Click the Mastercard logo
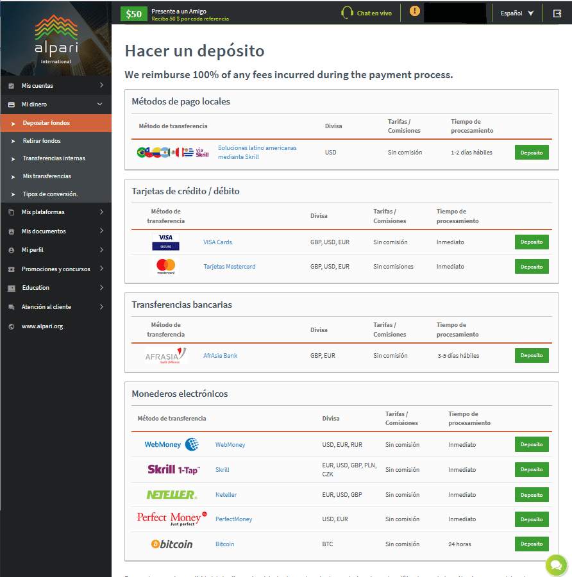This screenshot has width=572, height=577. tap(165, 267)
